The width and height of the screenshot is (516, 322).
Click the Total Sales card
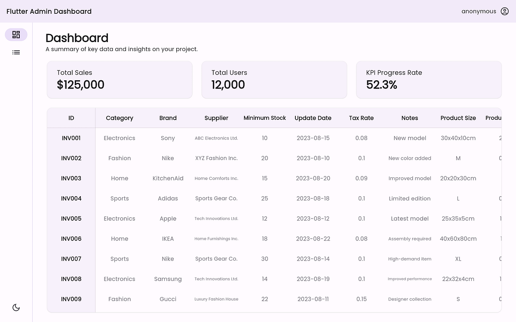[x=119, y=79]
